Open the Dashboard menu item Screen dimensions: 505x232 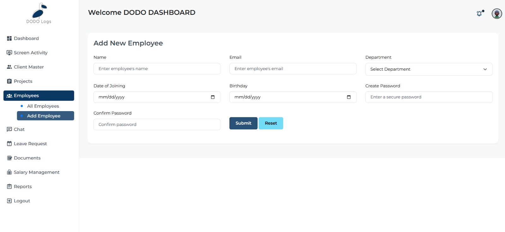pyautogui.click(x=26, y=39)
